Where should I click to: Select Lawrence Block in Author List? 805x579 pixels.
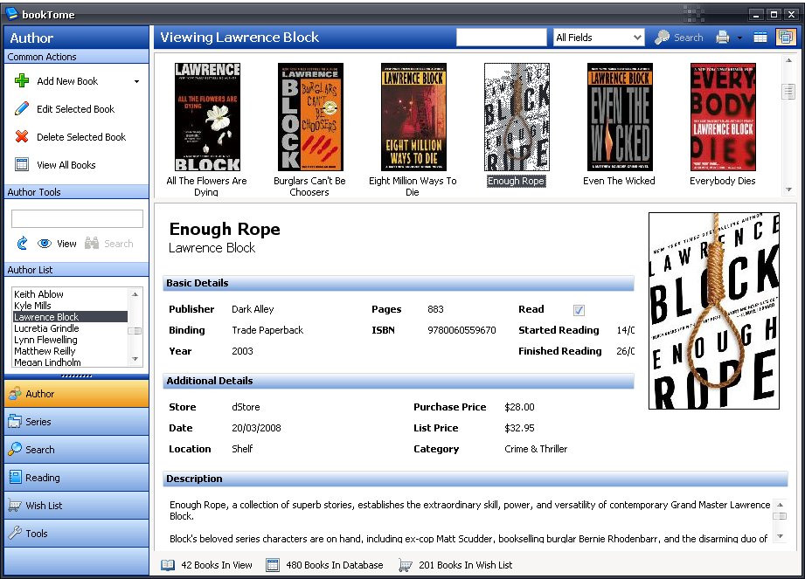[x=70, y=317]
